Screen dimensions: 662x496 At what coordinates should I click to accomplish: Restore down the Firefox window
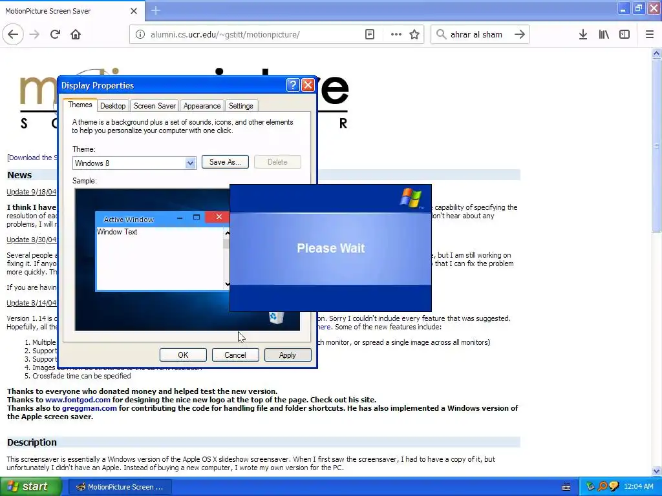[x=639, y=8]
